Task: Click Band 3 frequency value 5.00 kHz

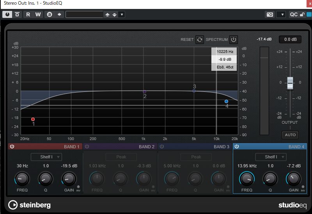Action: tap(172, 166)
